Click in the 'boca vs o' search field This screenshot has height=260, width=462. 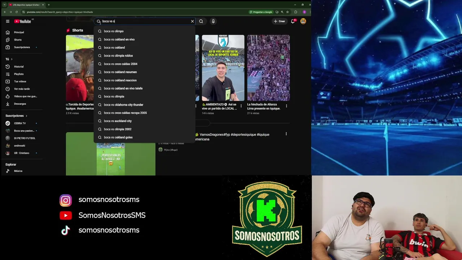[144, 21]
